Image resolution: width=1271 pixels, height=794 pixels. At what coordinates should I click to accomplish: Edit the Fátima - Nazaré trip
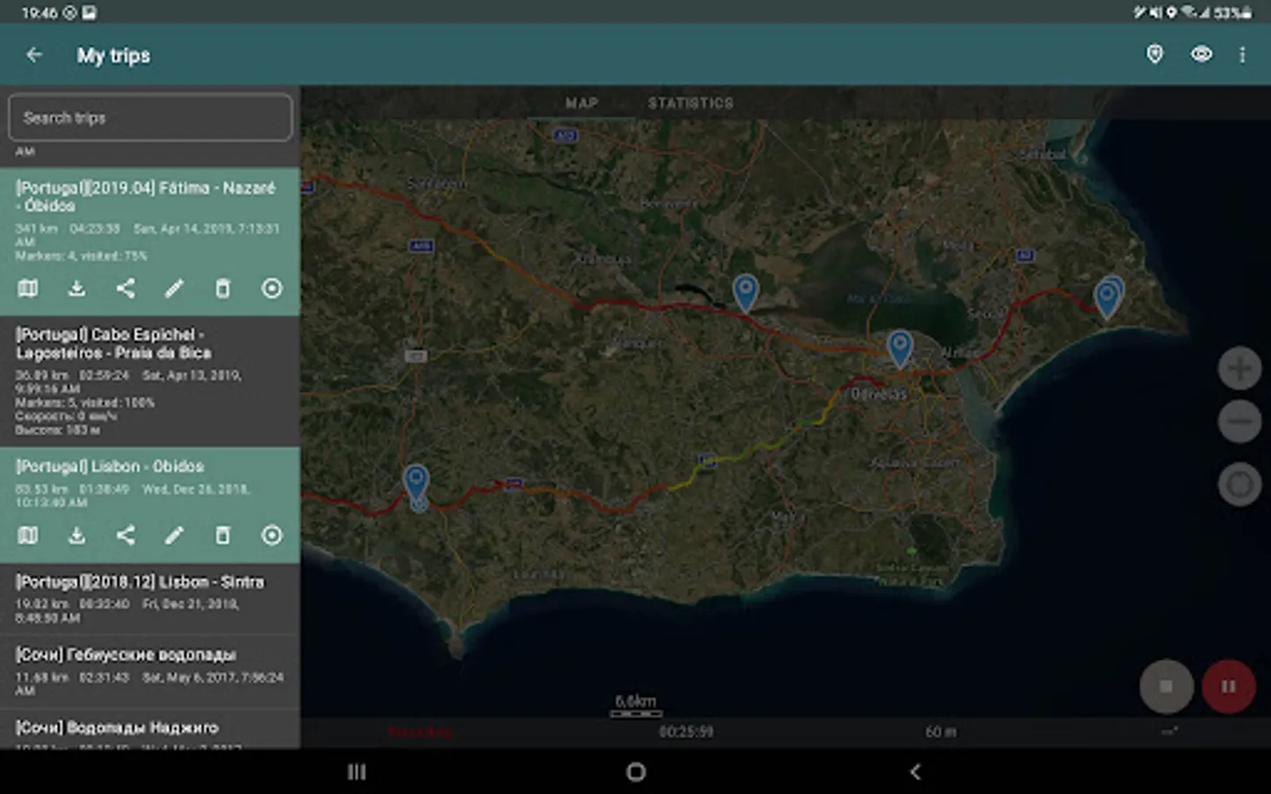174,288
